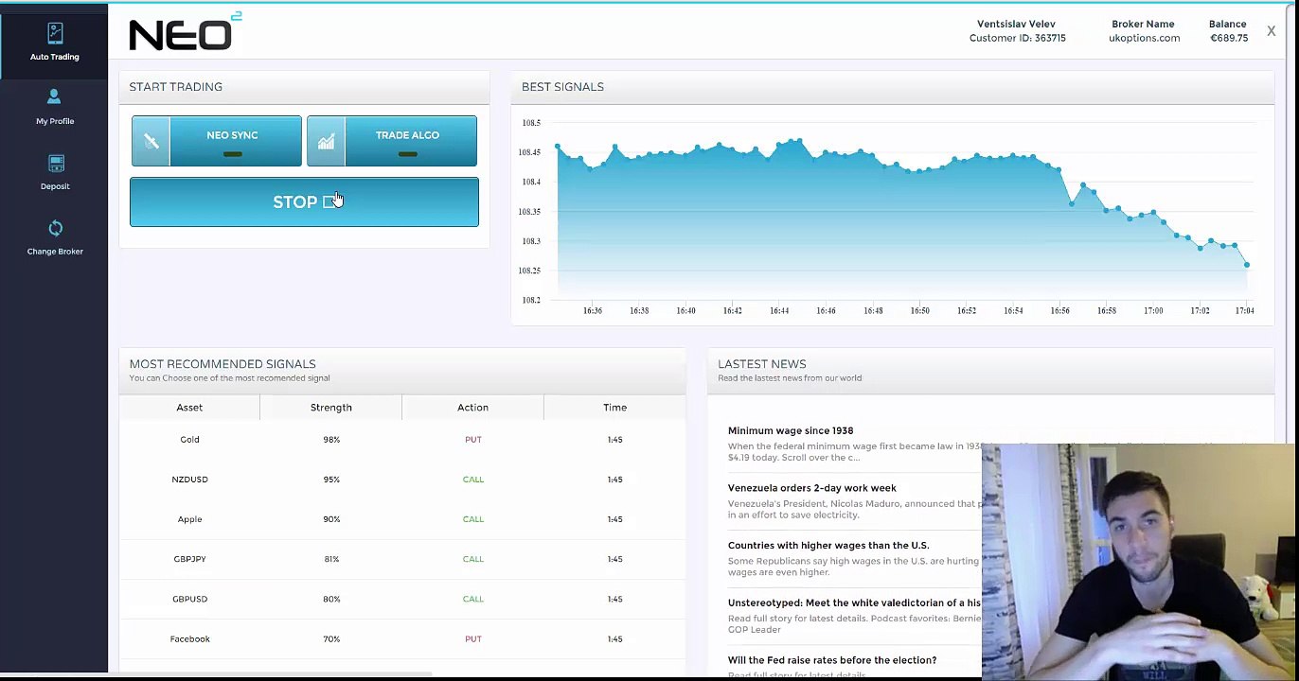Click the CALL action for Apple

pyautogui.click(x=473, y=519)
